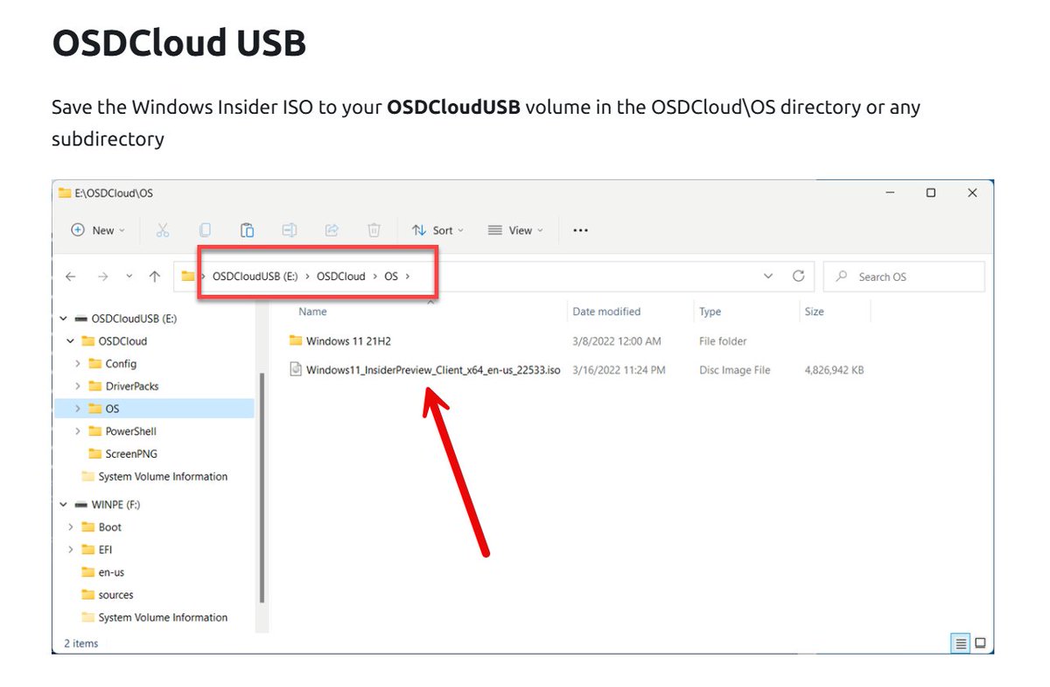Click the 4,826,942 KB size value
1050x687 pixels.
[834, 370]
